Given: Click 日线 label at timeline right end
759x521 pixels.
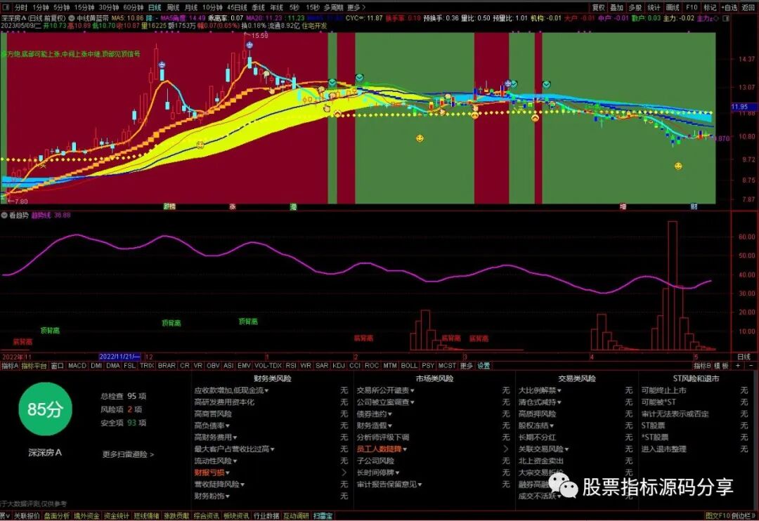Looking at the screenshot, I should pos(744,357).
